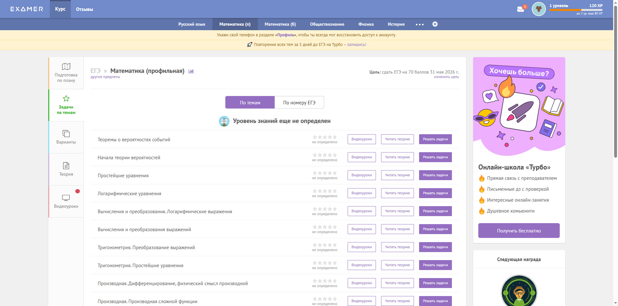Image resolution: width=618 pixels, height=306 pixels.
Task: Click Онлайн-школа «Турбо» heading
Action: (514, 167)
